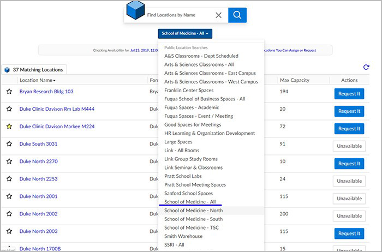
Task: Star Duke Clinic Davison Rm Lab M444
Action: click(x=9, y=109)
